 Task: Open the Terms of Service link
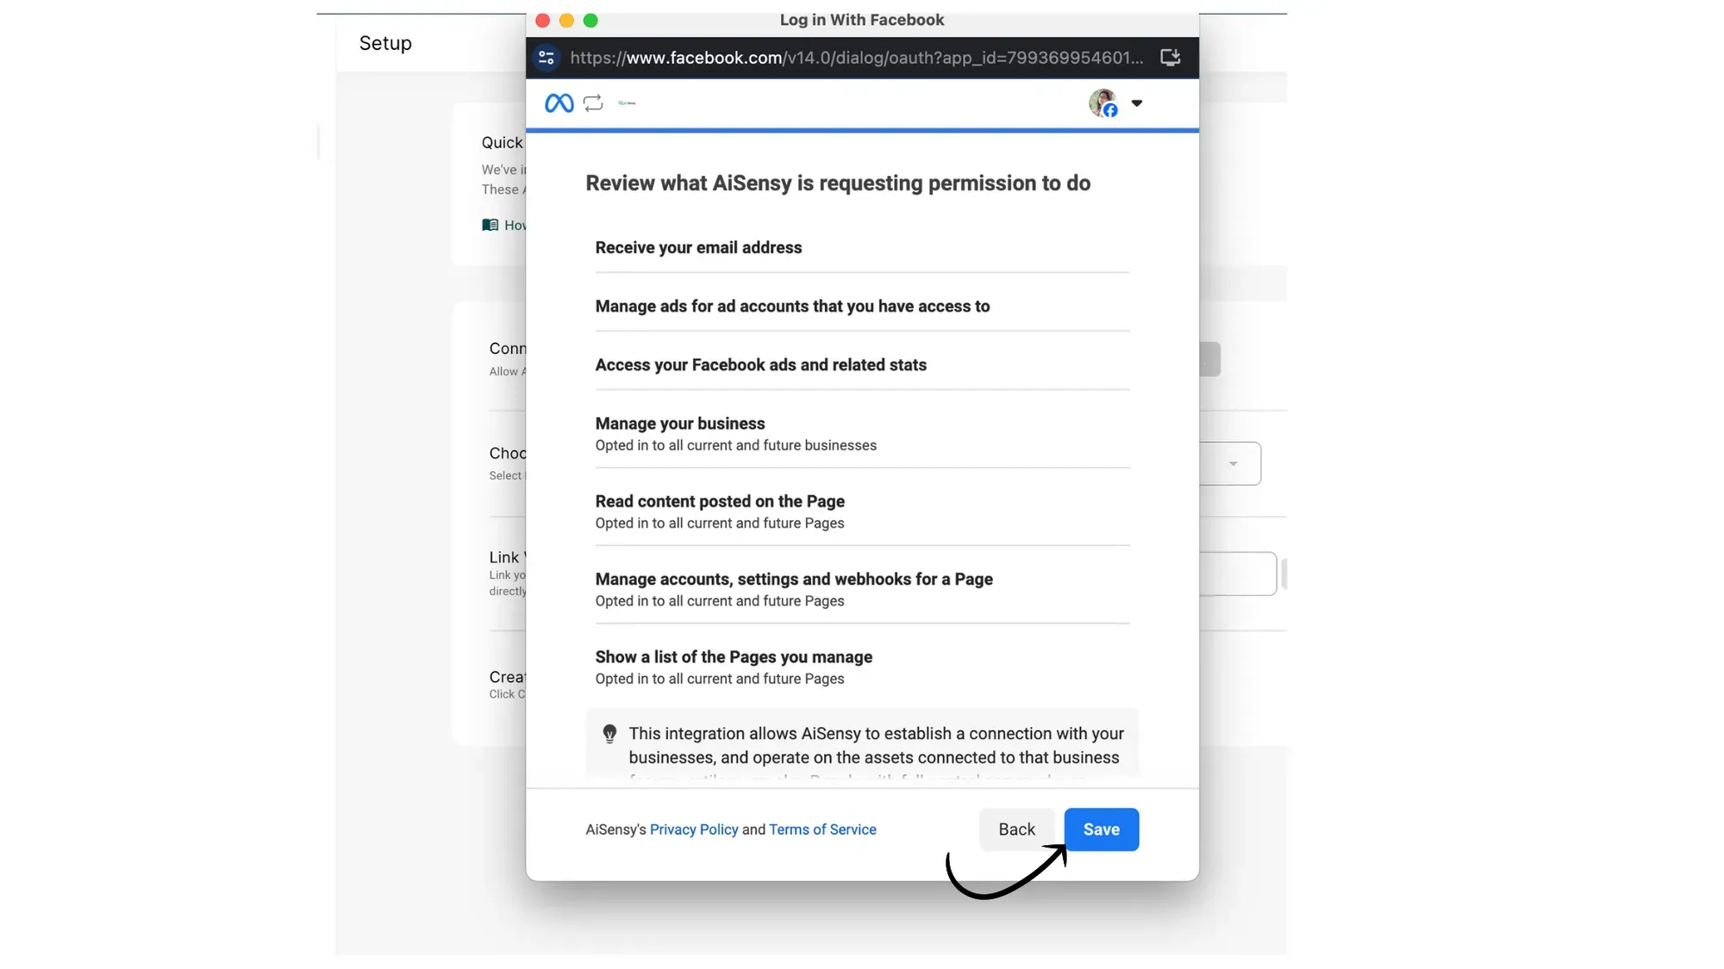(822, 829)
